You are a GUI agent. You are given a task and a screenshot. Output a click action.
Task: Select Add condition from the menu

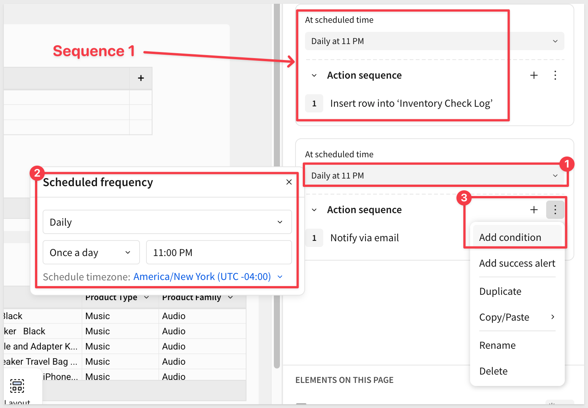[x=510, y=237]
